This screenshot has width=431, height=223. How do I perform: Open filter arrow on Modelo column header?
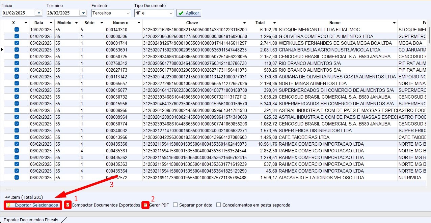click(76, 23)
